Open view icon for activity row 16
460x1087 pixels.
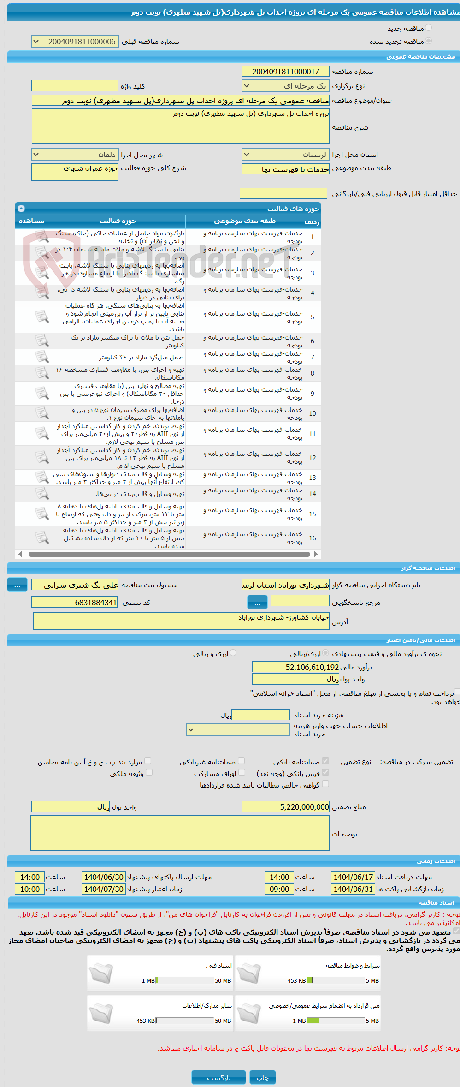42,538
